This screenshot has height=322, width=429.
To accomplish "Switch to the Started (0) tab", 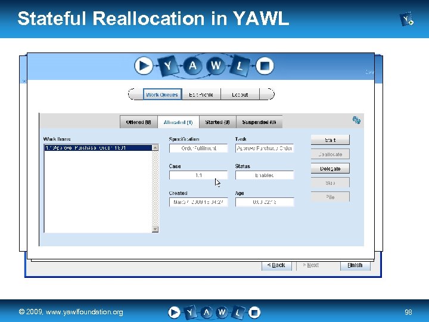I will click(x=217, y=122).
